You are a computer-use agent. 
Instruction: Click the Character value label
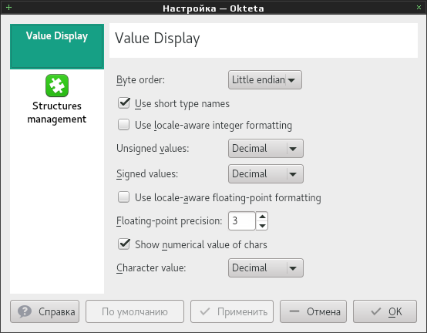(x=151, y=268)
